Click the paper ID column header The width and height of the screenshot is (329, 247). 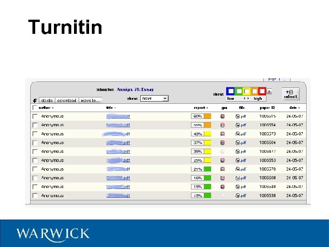pos(267,107)
